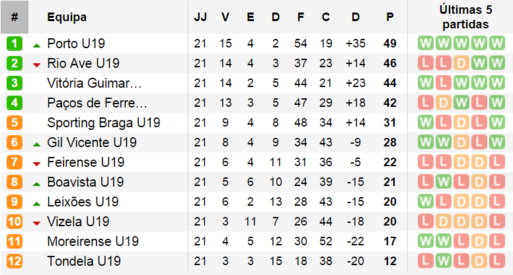
Task: Sort table by the P points column header
Action: (x=389, y=17)
